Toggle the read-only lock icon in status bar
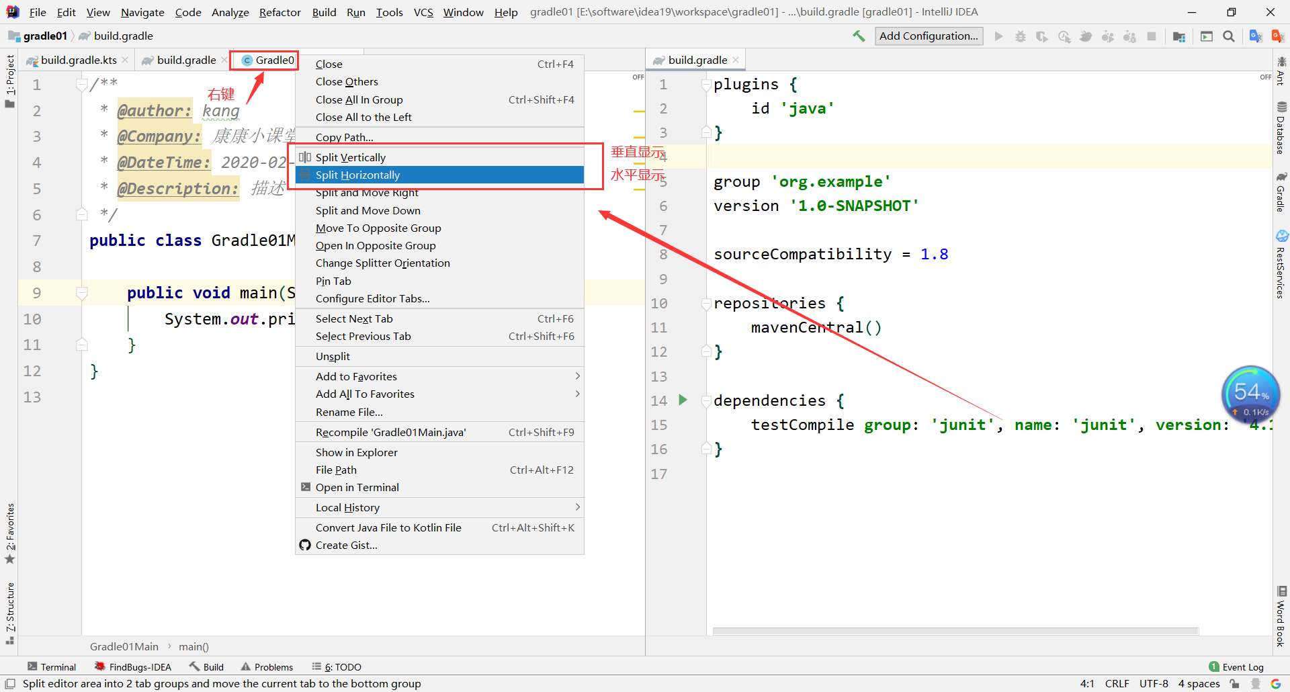 (x=1234, y=683)
